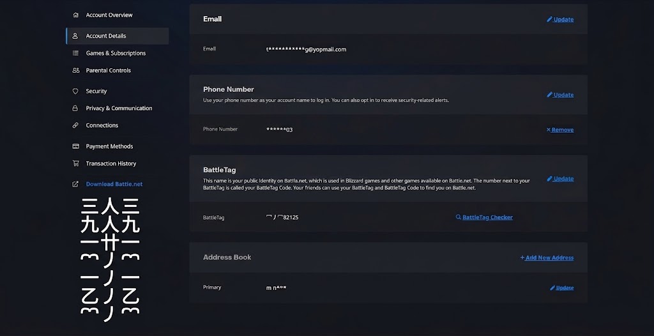Click the masked phone number ending 03
Image resolution: width=654 pixels, height=336 pixels.
click(280, 130)
